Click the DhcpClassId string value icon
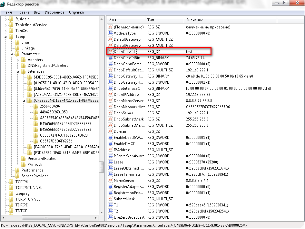The image size is (305, 229). pyautogui.click(x=110, y=52)
